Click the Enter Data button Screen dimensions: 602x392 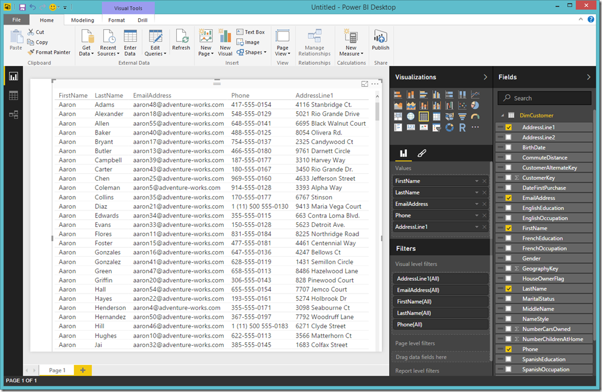tap(130, 43)
